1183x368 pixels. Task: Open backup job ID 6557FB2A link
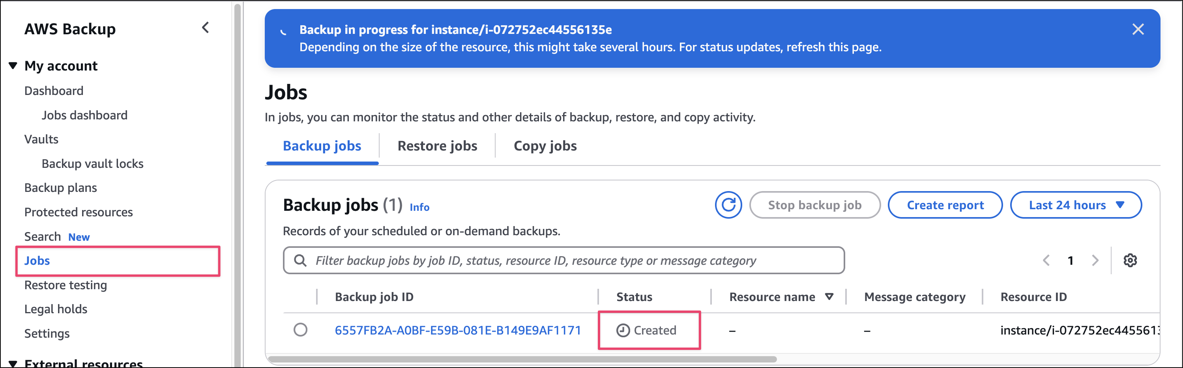click(457, 330)
